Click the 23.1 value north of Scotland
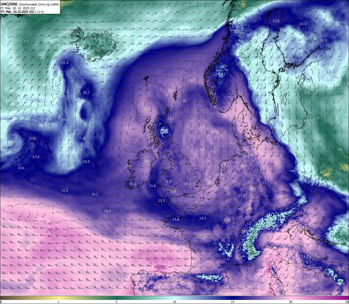Image resolution: width=349 pixels, height=304 pixels. click(x=171, y=119)
